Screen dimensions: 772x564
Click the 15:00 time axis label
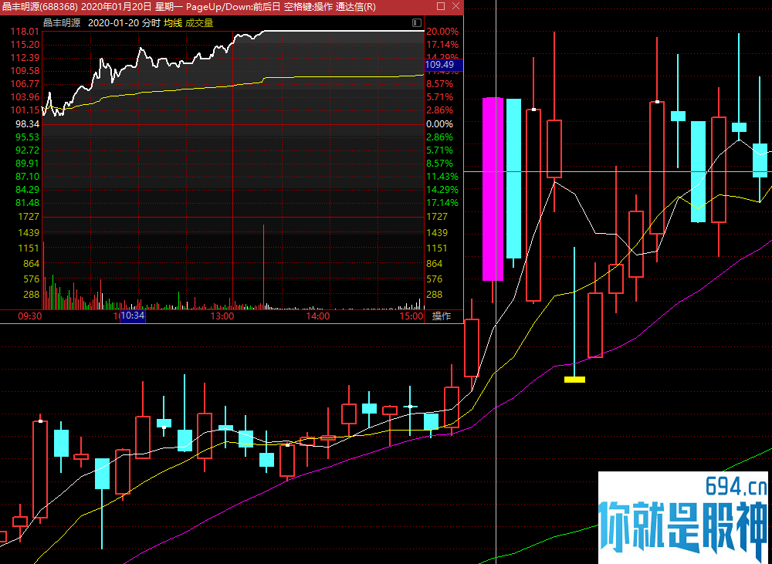411,316
